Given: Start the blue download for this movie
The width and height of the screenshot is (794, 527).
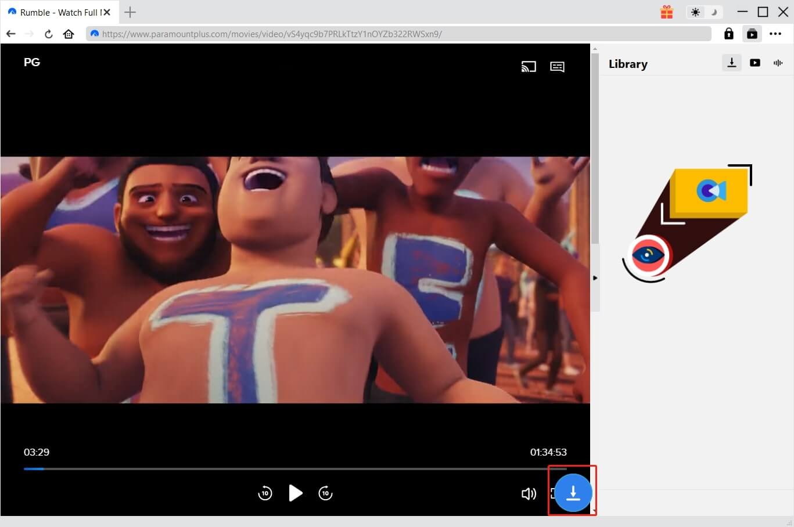Looking at the screenshot, I should (x=572, y=492).
